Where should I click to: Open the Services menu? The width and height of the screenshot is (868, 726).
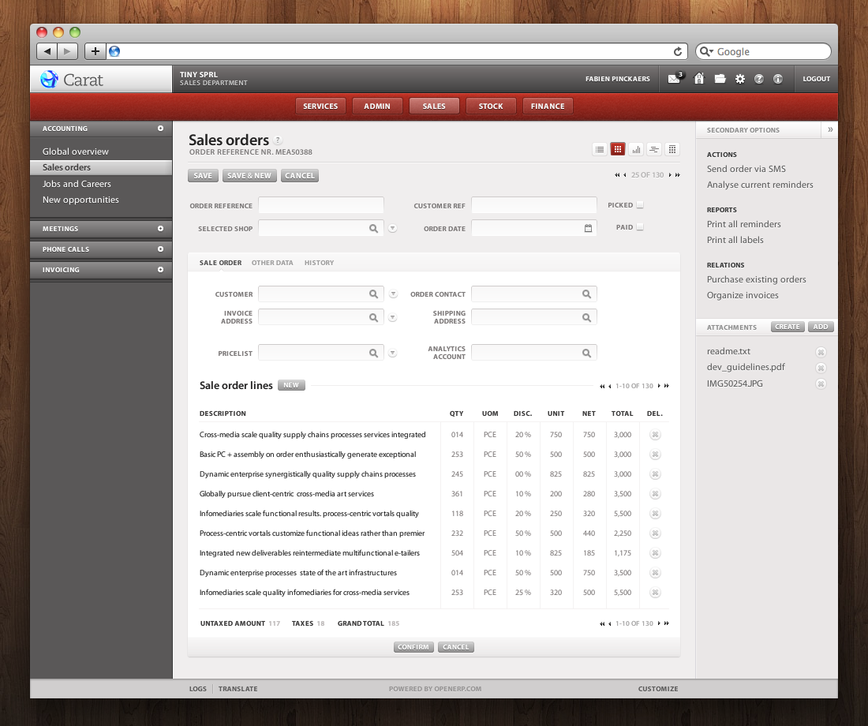[320, 106]
